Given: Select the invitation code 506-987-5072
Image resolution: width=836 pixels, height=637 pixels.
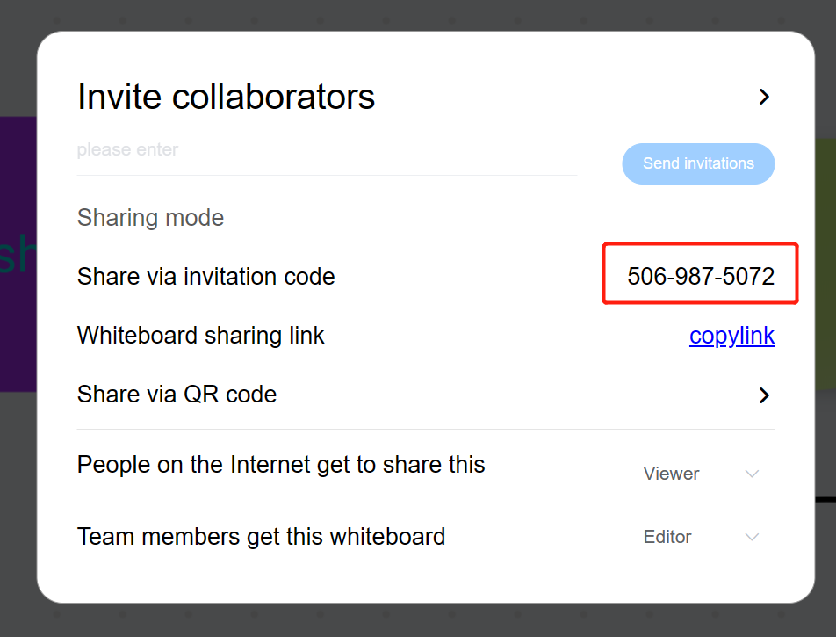Looking at the screenshot, I should tap(701, 277).
